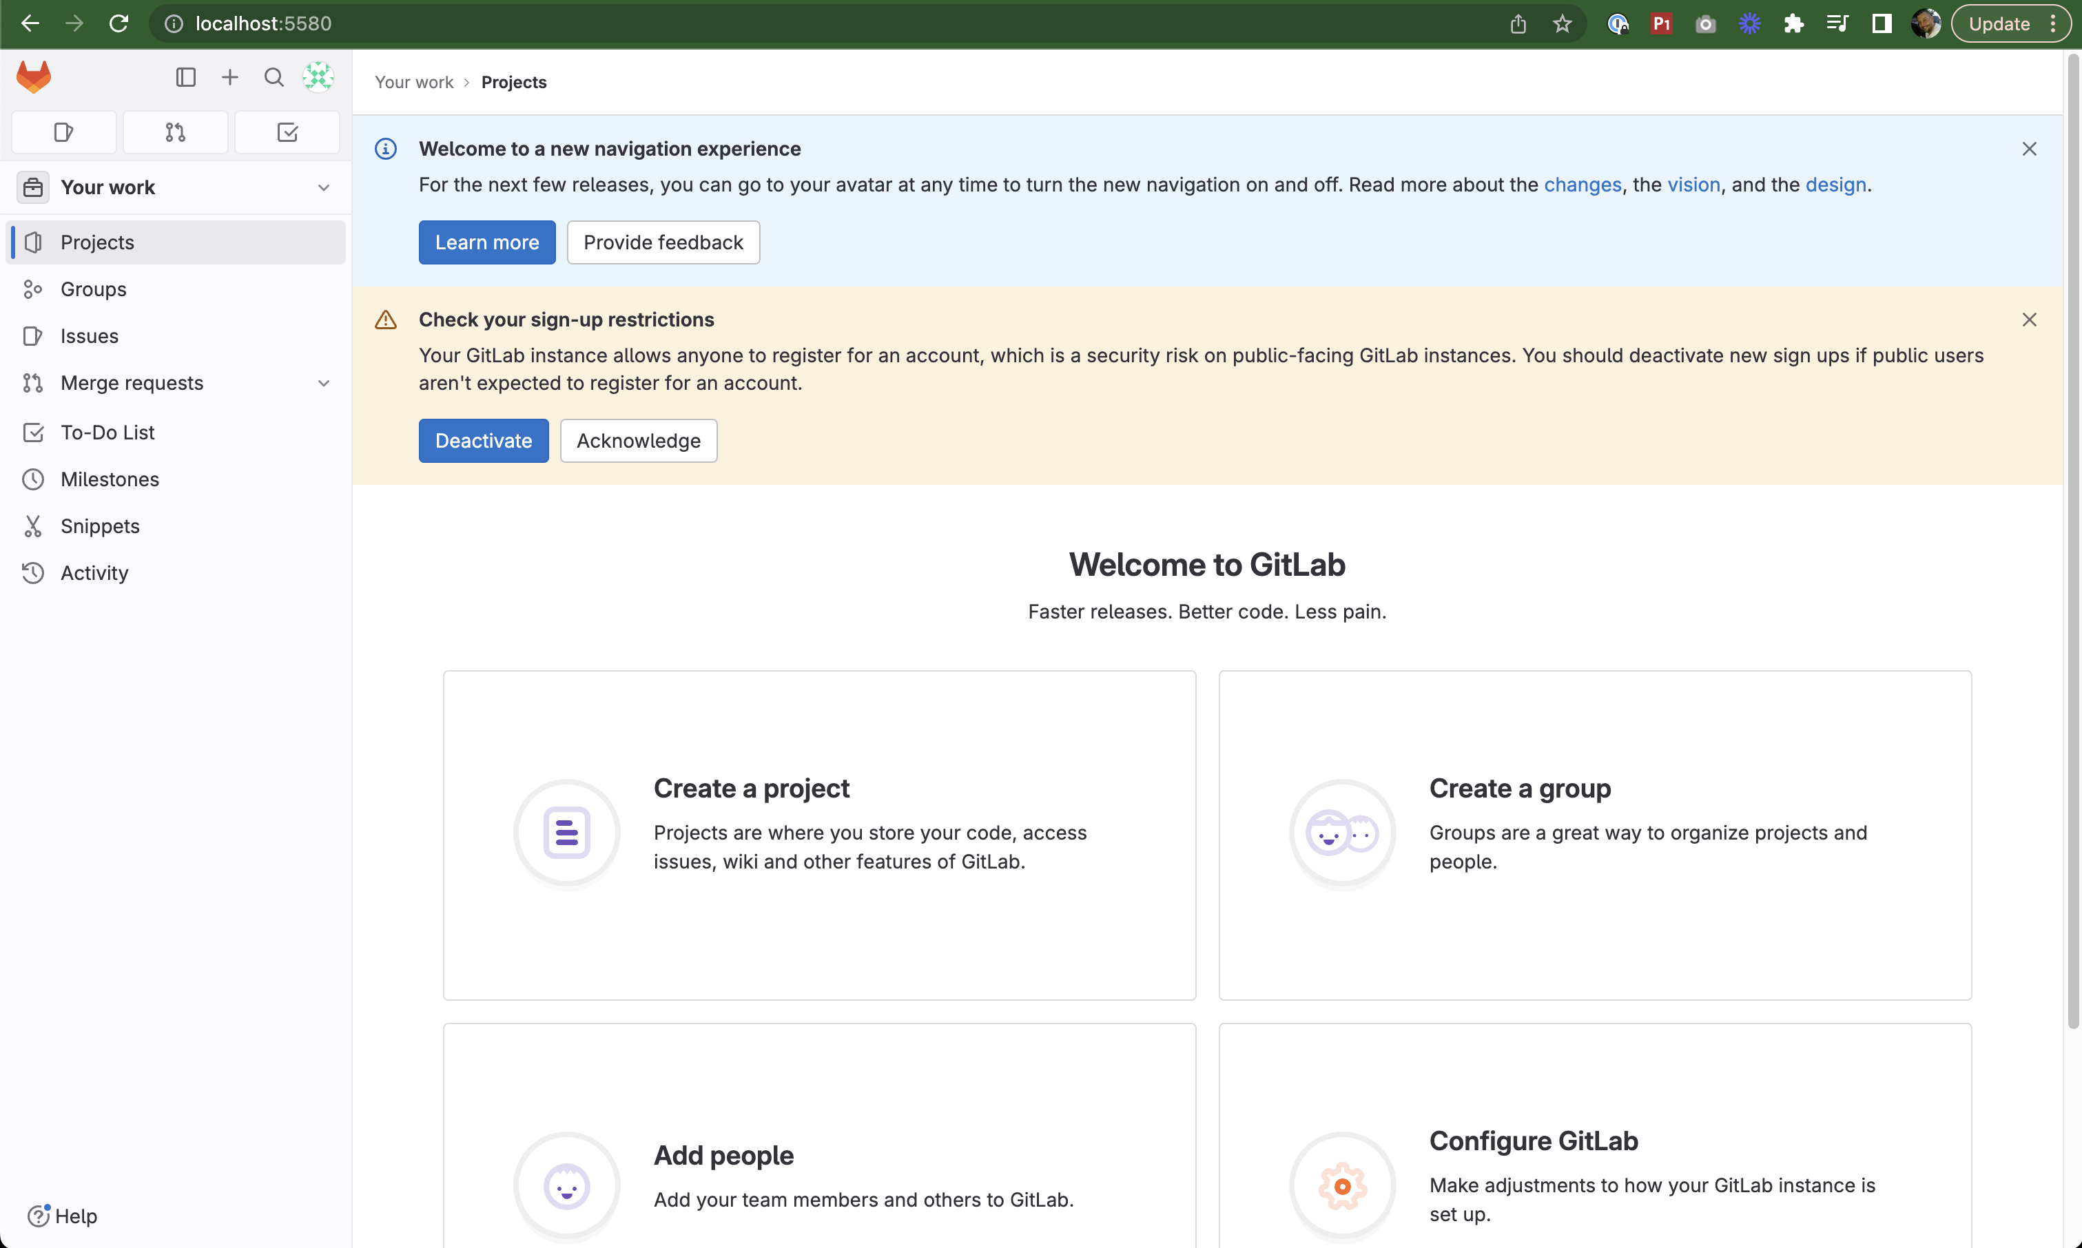Open the Help menu at bottom
Image resolution: width=2082 pixels, height=1248 pixels.
coord(63,1216)
